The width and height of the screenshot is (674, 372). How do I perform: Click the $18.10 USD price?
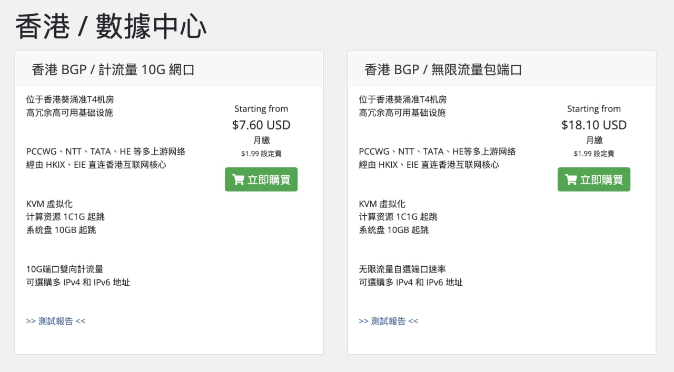pos(594,125)
